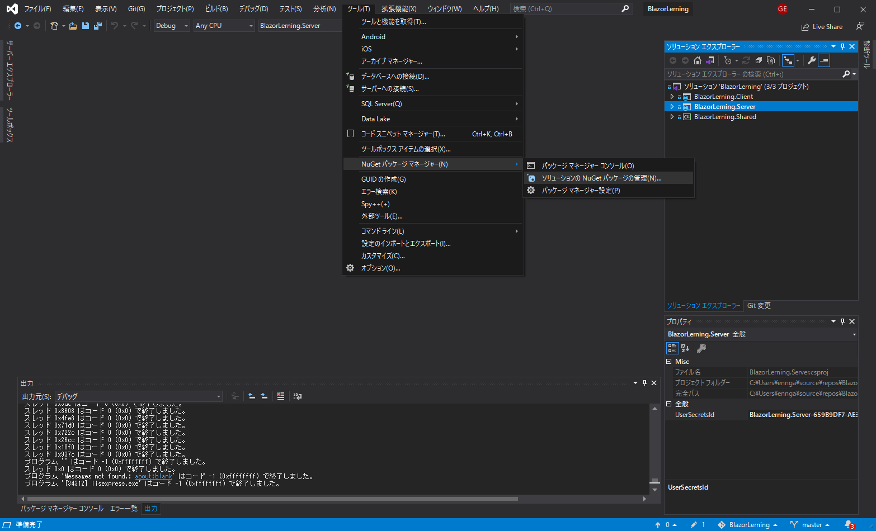Expand the BlazorLerning.Shared project node

(672, 117)
